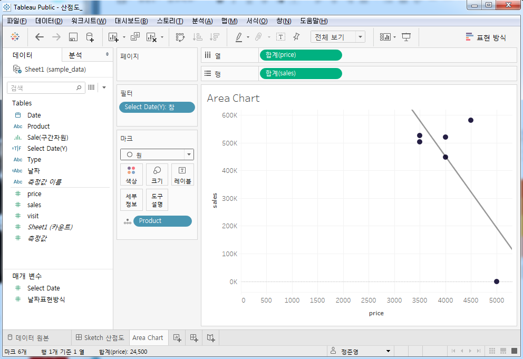Click the new worksheet tab icon
The width and height of the screenshot is (523, 359).
point(177,337)
